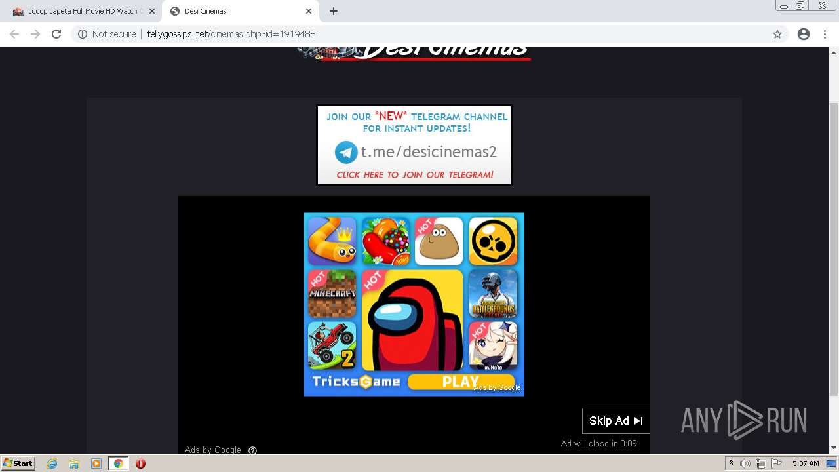The width and height of the screenshot is (839, 472).
Task: Select the Desi Cinemas browser tab
Action: [239, 11]
